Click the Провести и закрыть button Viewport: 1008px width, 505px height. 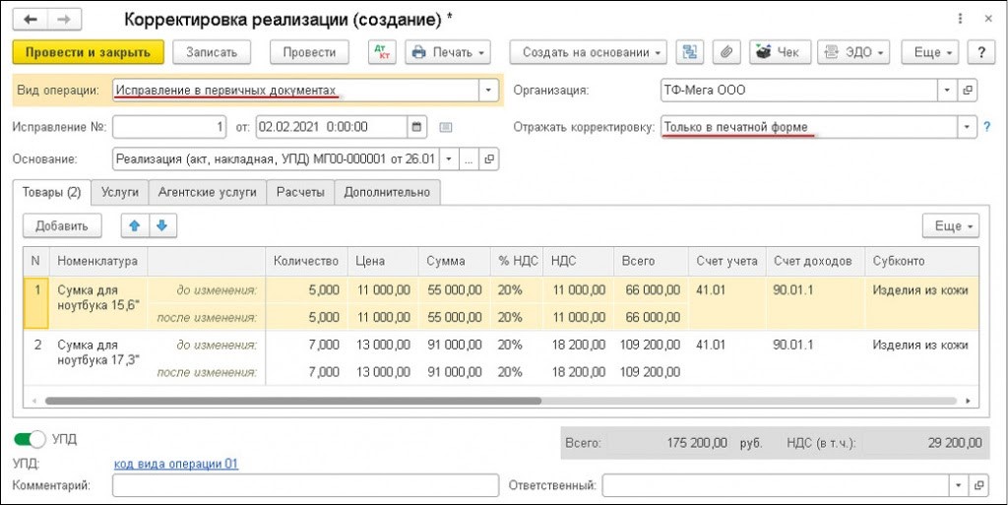[x=88, y=52]
